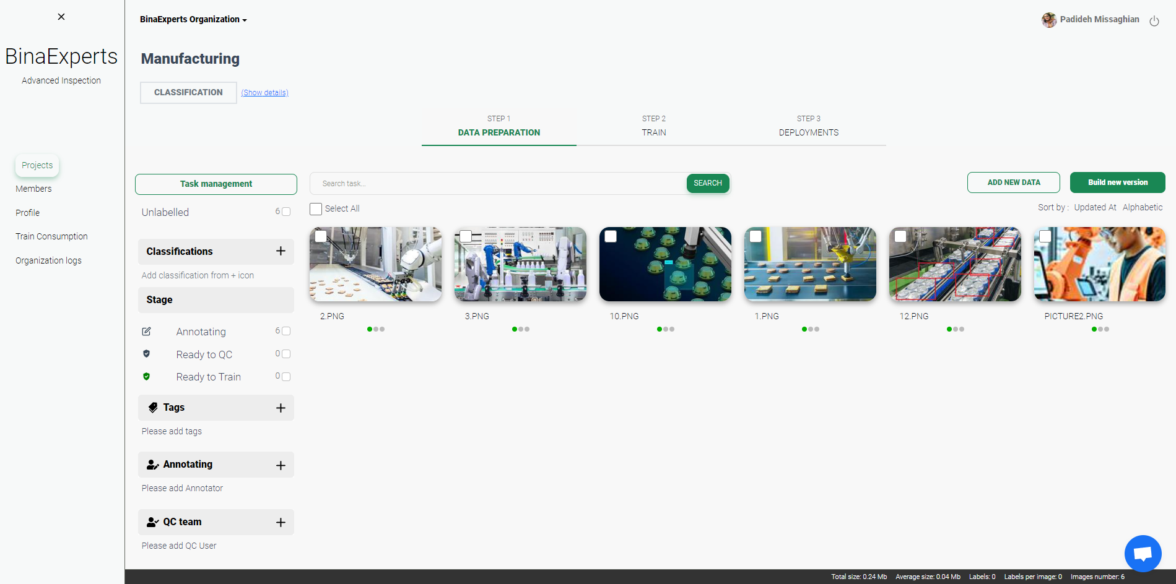Add an annotator with the plus icon
This screenshot has width=1176, height=584.
coord(281,465)
